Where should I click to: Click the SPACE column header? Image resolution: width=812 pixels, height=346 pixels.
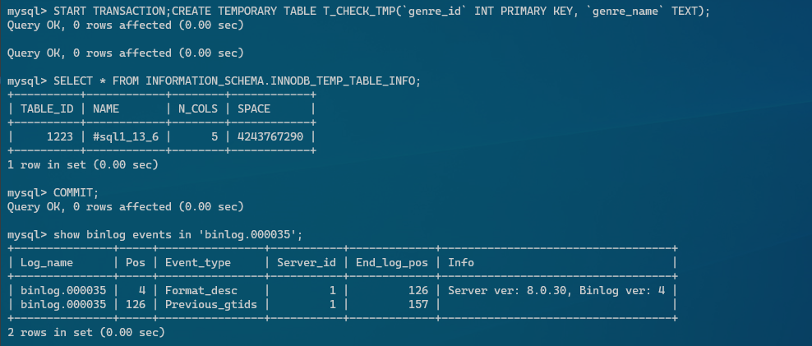pyautogui.click(x=254, y=108)
